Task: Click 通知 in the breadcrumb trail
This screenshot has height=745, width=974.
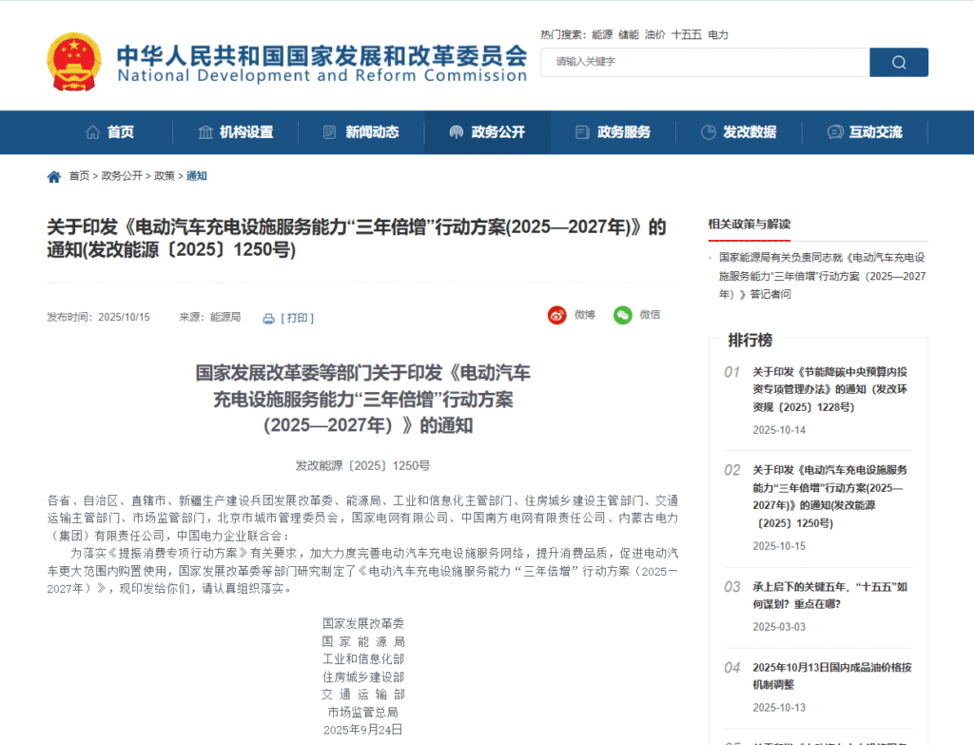Action: tap(199, 176)
